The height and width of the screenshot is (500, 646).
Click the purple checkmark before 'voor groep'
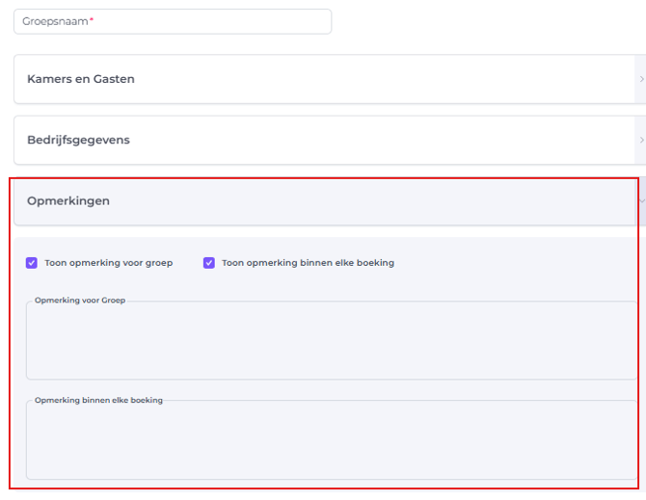tap(32, 263)
